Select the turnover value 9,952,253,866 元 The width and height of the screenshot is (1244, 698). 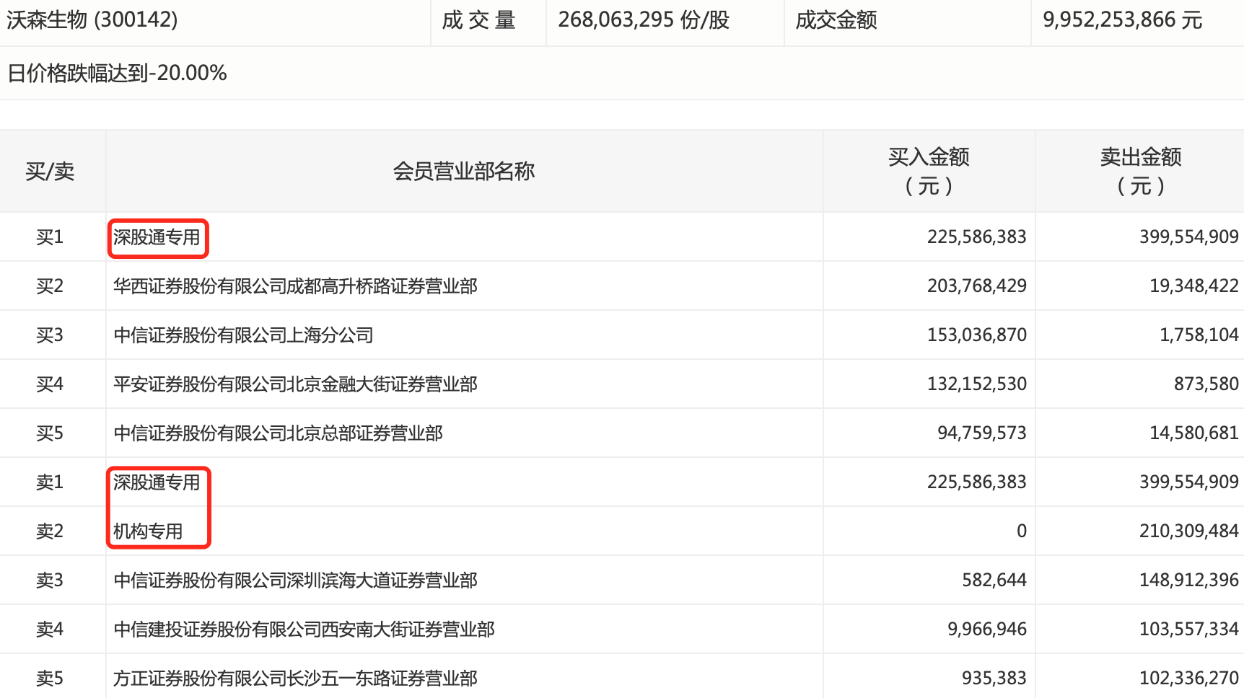click(x=1122, y=19)
